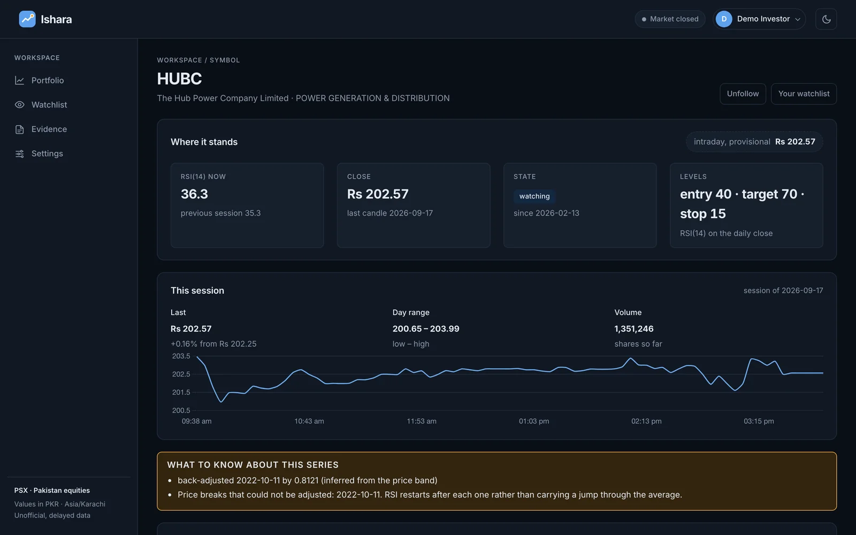Click the Market closed status pill
Screen dimensions: 856x535
670,19
